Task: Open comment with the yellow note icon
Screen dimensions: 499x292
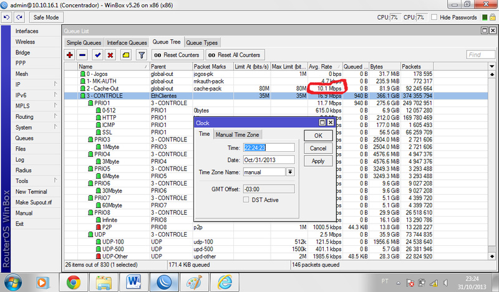Action: coord(126,55)
